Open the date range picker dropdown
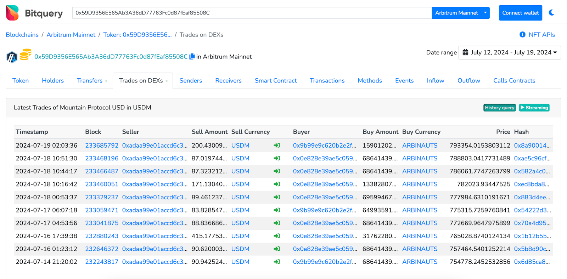Viewport: 567px width, 279px height. [510, 52]
